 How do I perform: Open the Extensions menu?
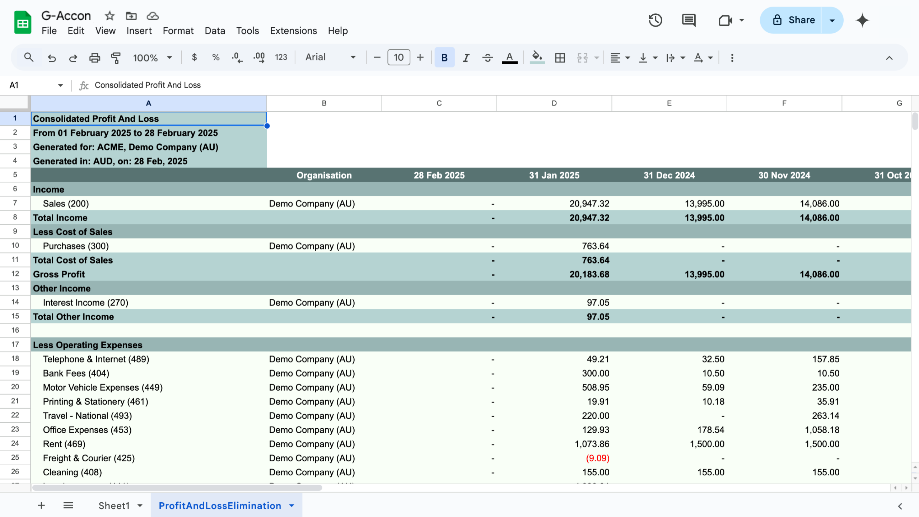coord(293,31)
